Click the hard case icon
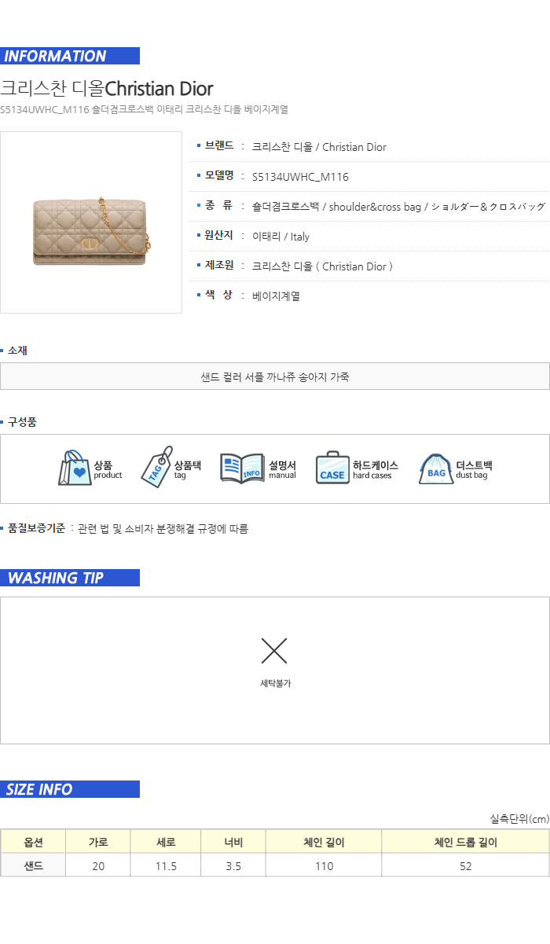The height and width of the screenshot is (944, 550). 332,468
